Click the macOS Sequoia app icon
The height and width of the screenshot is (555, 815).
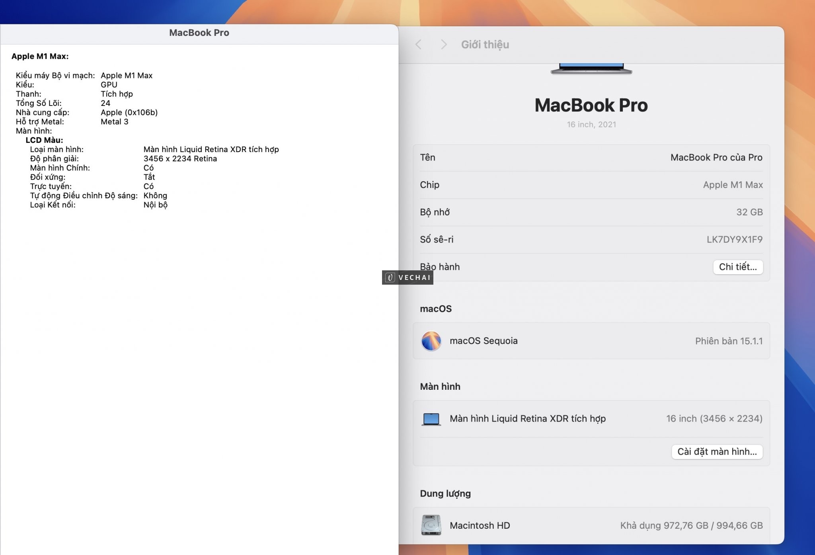point(431,341)
